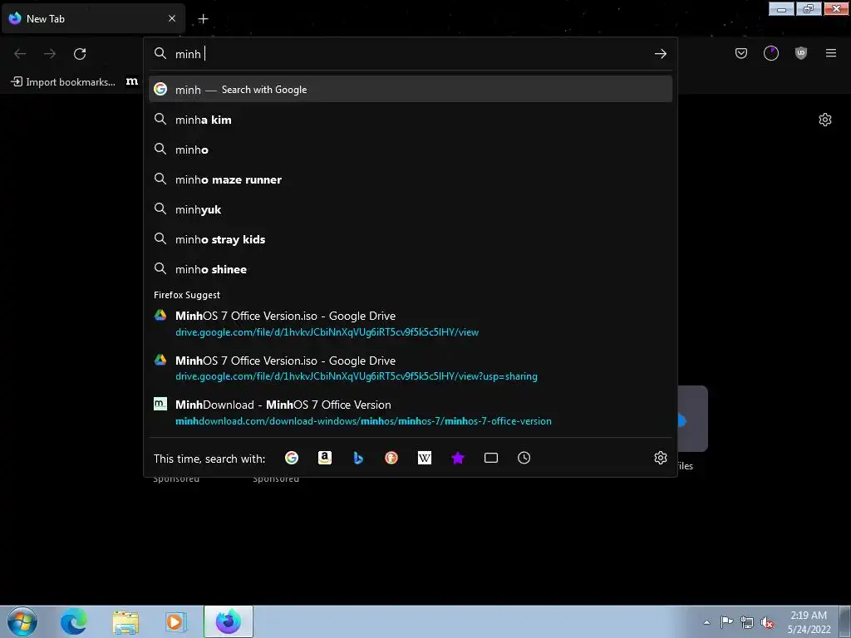Select the New Tab tab
The image size is (851, 638).
pos(93,18)
